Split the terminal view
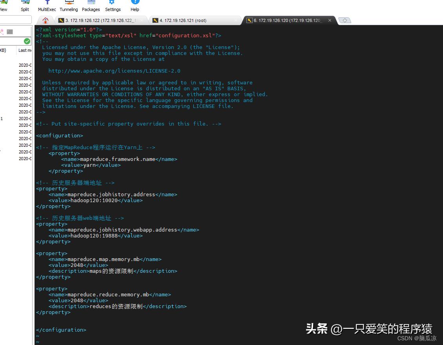 [25, 5]
